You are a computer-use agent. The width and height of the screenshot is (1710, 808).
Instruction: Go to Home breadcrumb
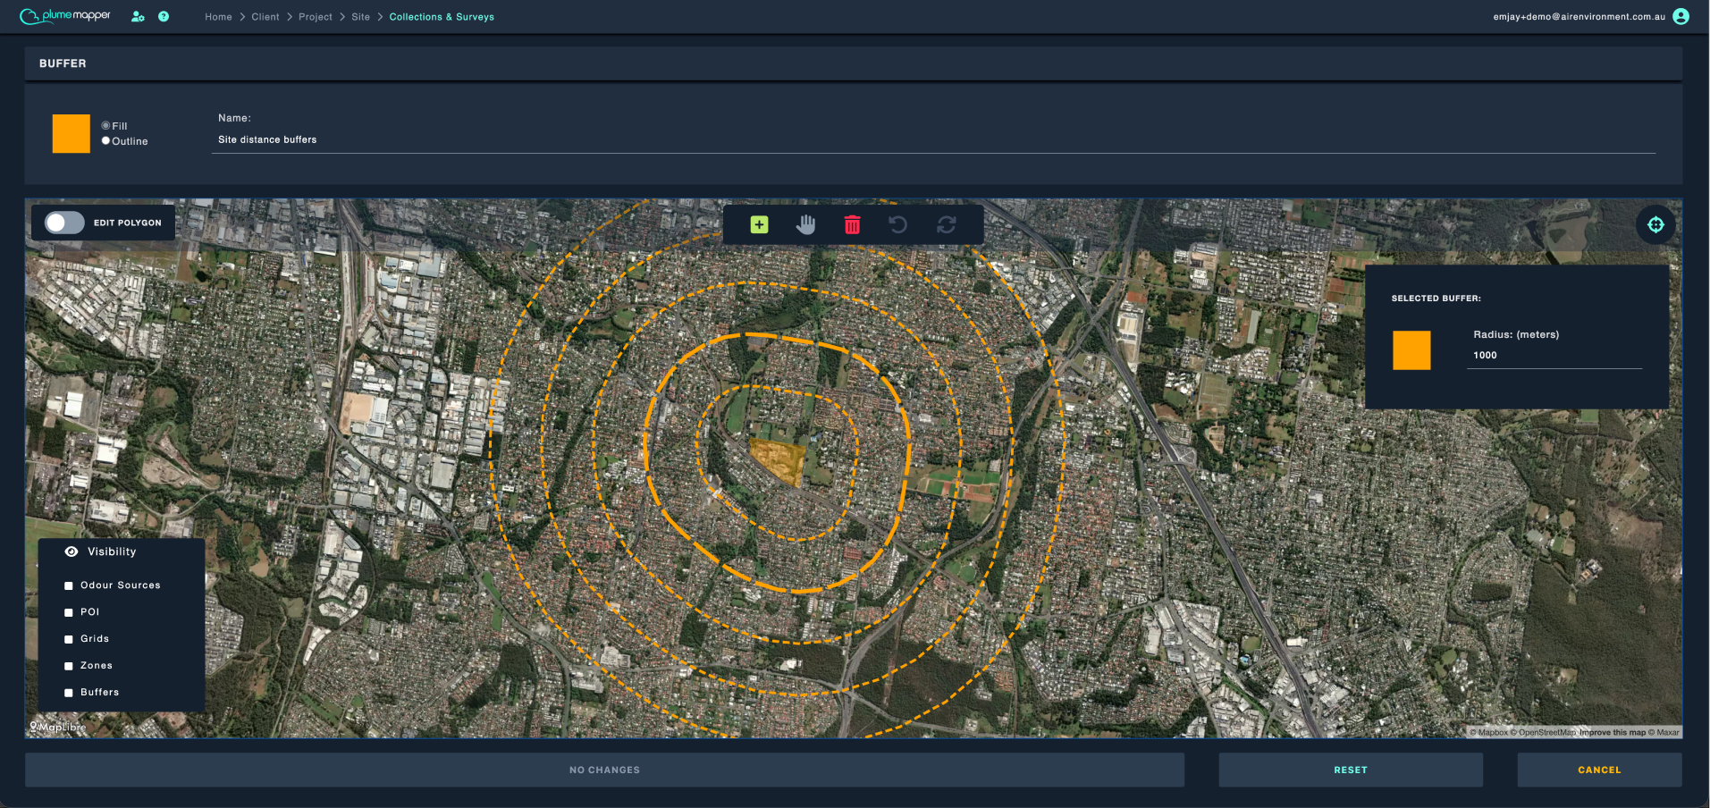218,17
